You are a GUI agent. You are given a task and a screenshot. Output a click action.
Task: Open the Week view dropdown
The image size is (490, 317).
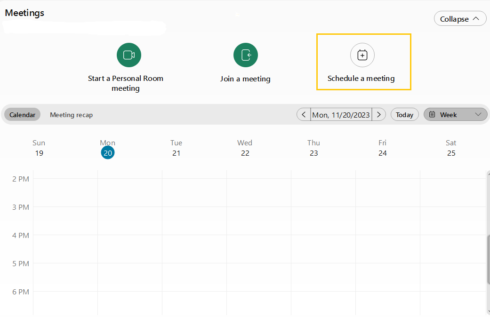click(478, 115)
